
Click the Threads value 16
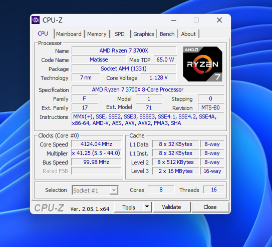pos(214,189)
